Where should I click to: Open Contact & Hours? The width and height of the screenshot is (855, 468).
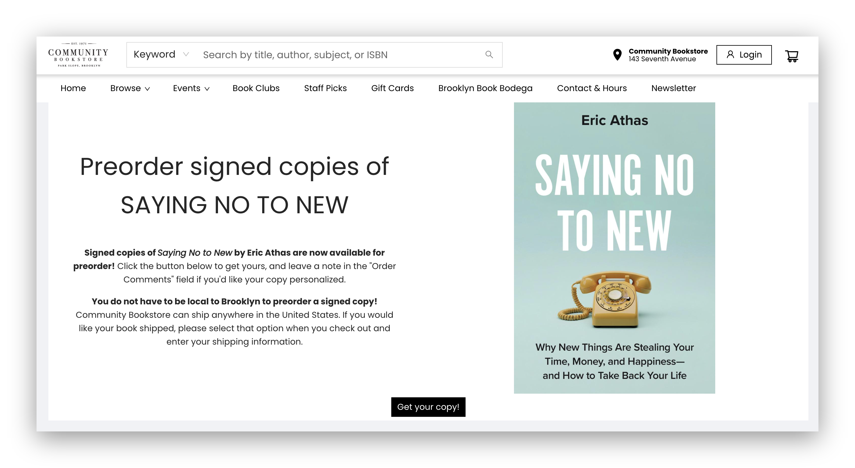tap(592, 88)
